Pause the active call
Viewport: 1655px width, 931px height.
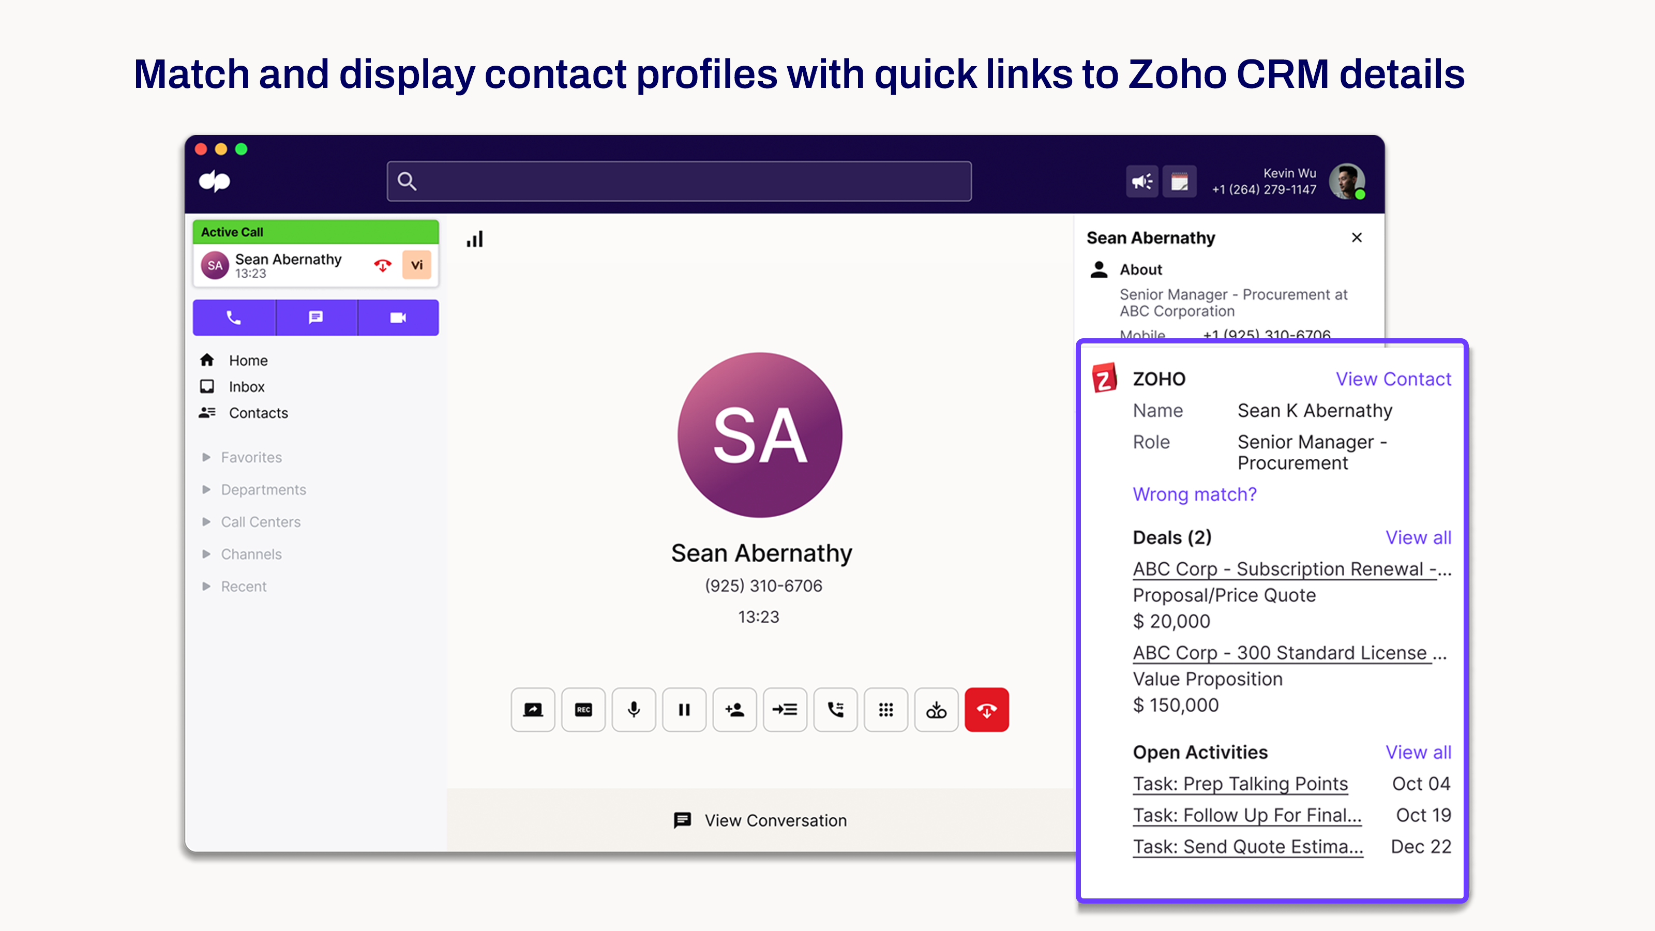[684, 710]
